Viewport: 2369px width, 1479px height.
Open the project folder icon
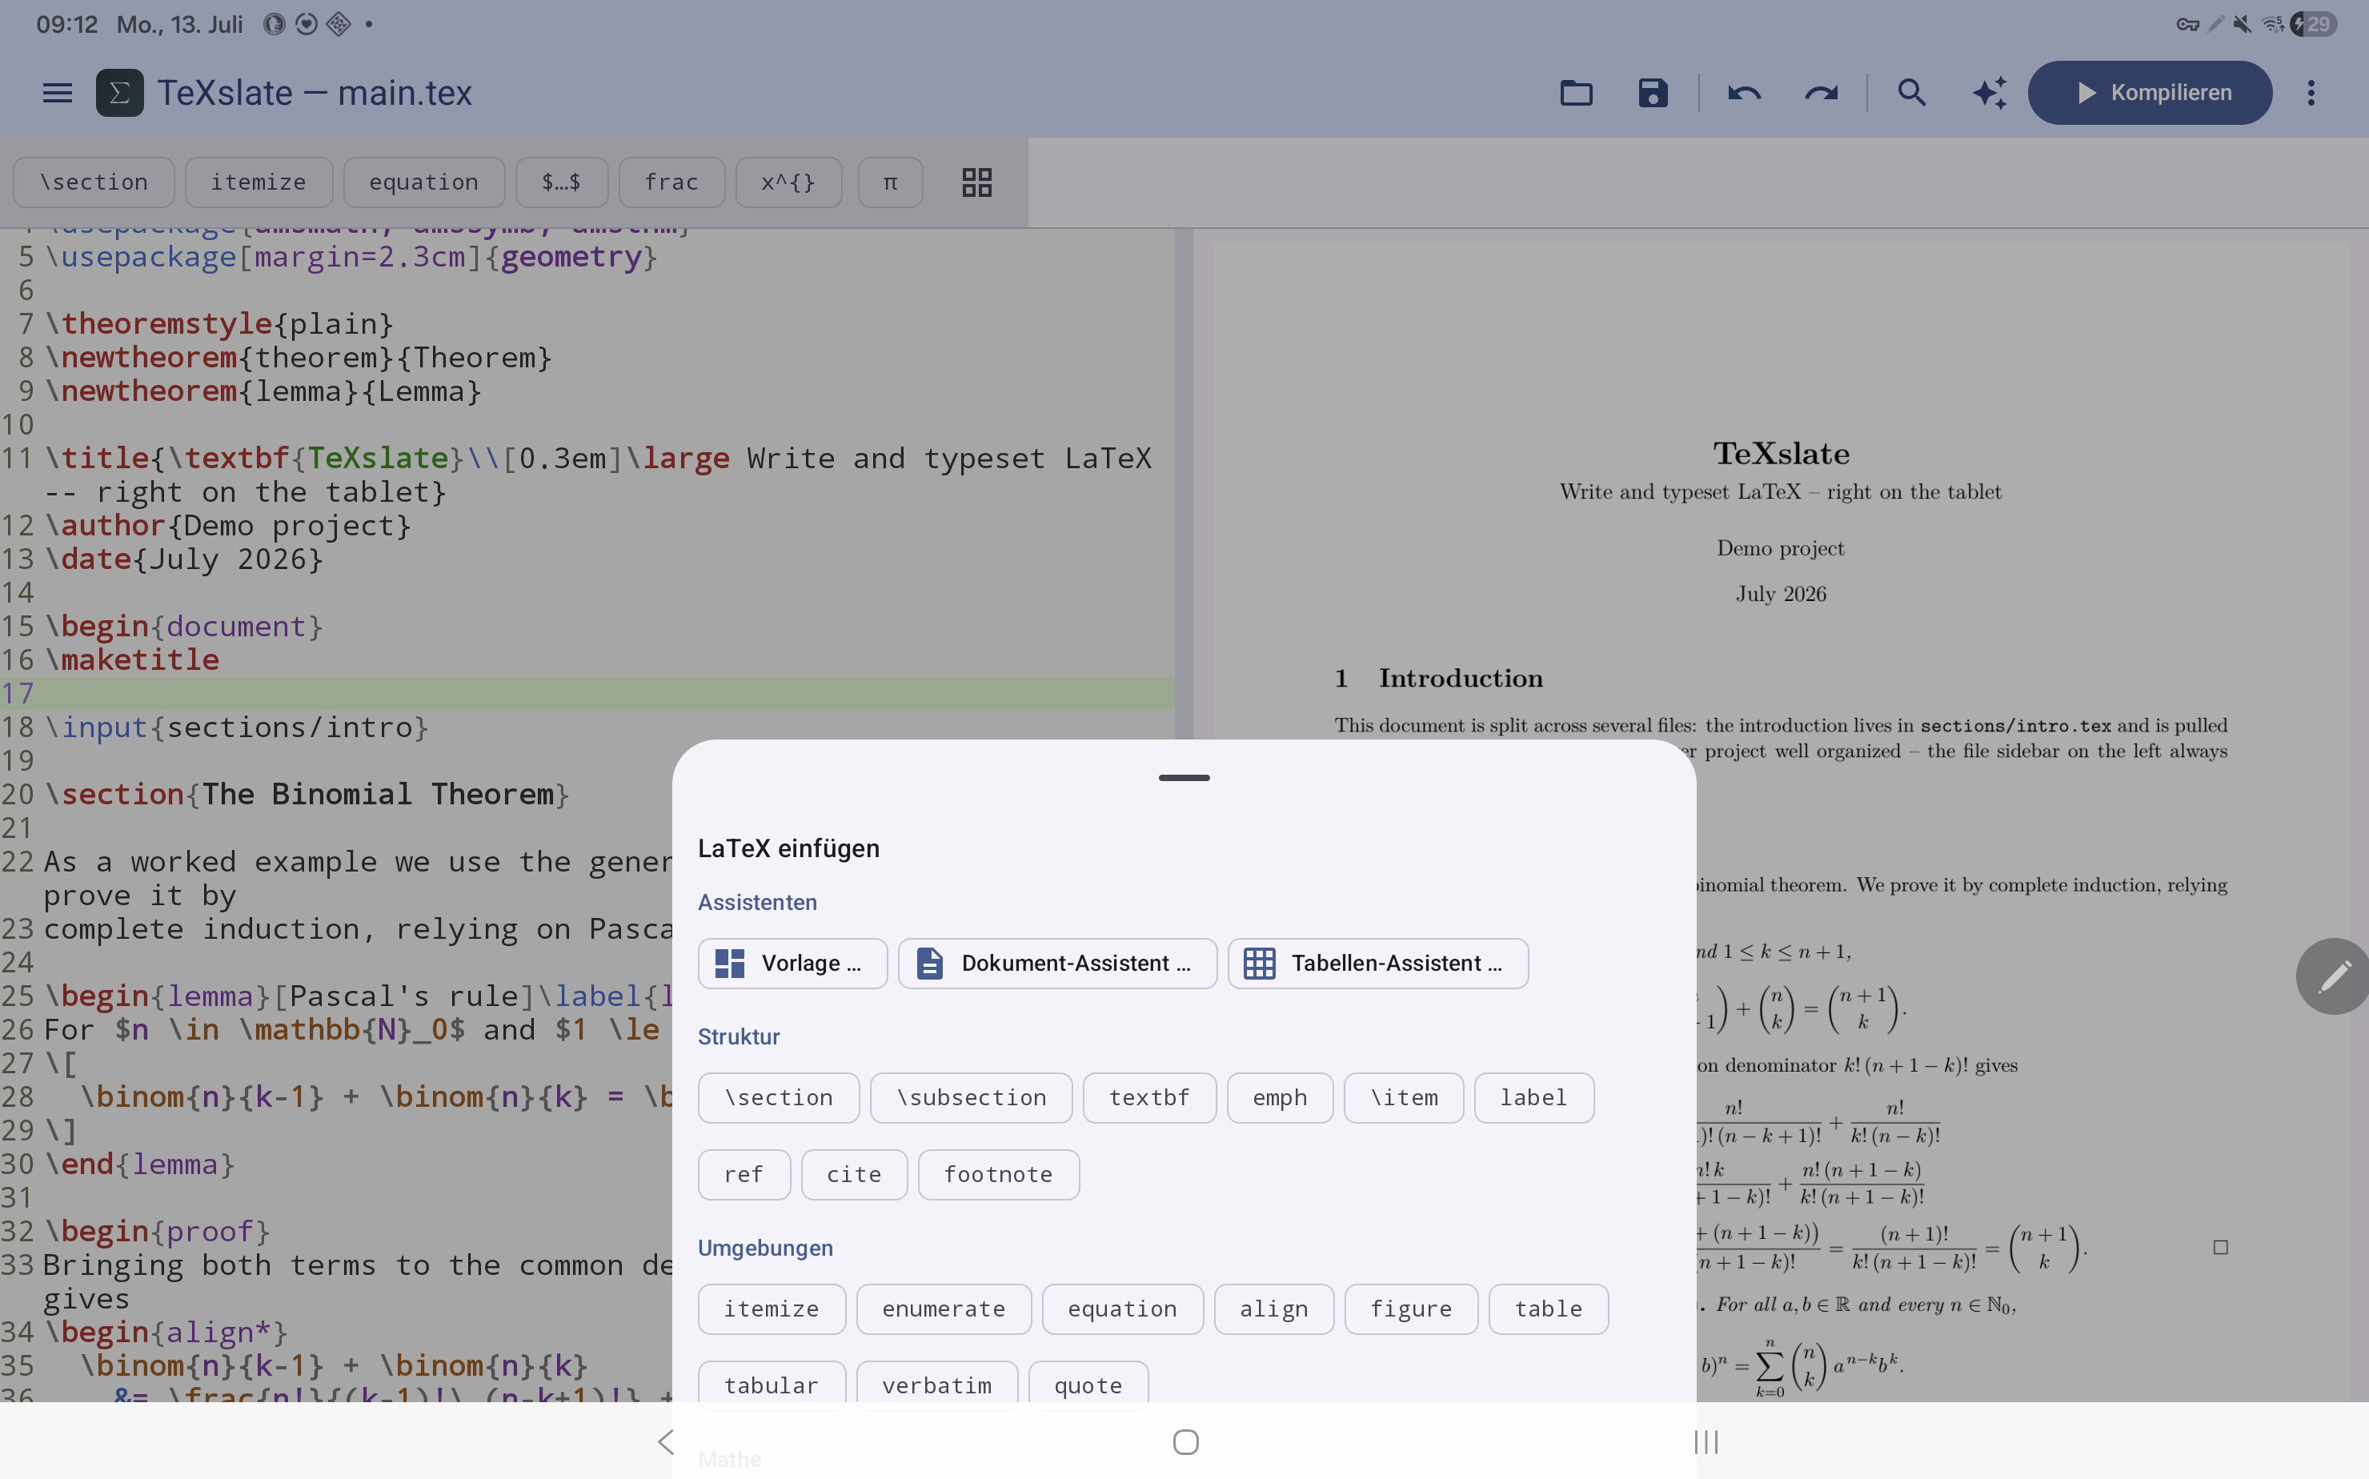[x=1576, y=93]
